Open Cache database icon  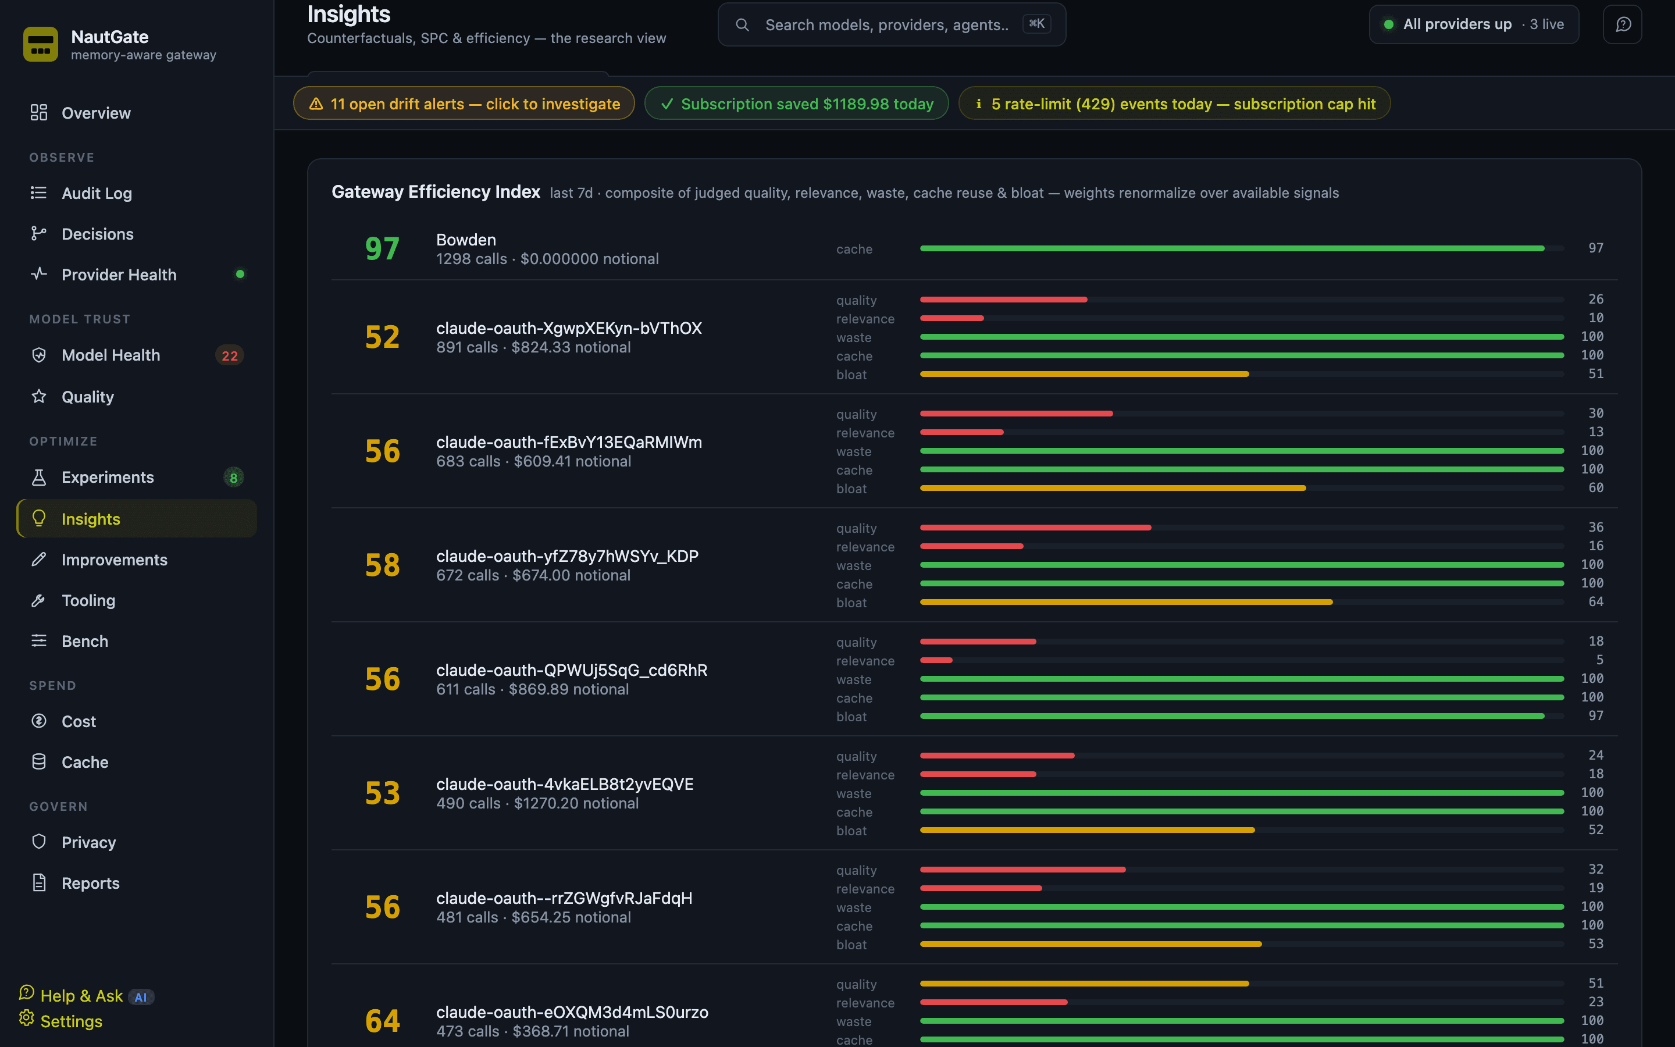[x=39, y=762]
